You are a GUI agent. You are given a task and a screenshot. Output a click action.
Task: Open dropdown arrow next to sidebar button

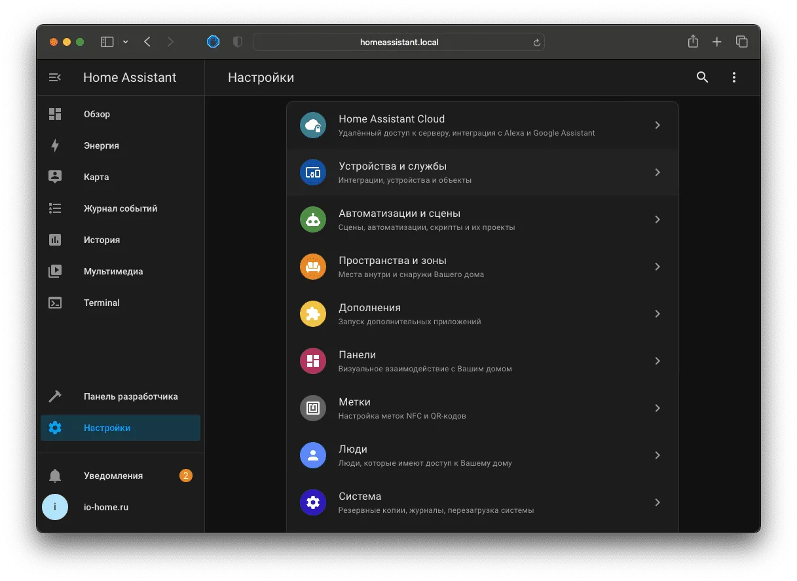(x=126, y=42)
